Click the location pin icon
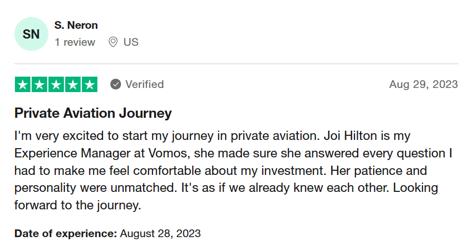Image resolution: width=472 pixels, height=250 pixels. (113, 42)
